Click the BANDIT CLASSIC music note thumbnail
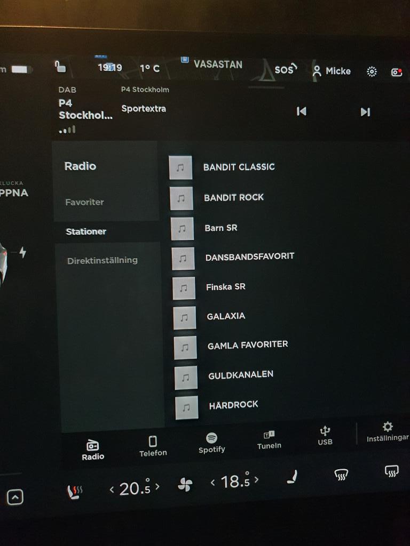This screenshot has height=546, width=410. [180, 167]
